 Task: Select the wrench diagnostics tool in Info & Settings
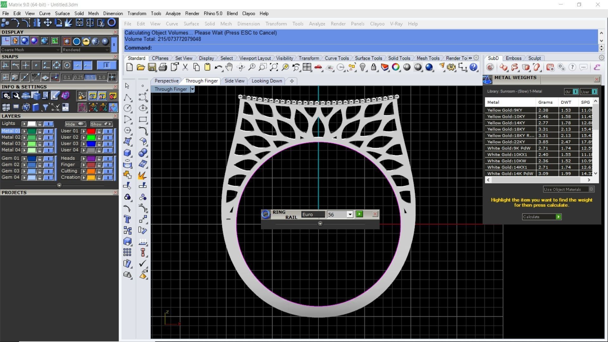(x=16, y=96)
